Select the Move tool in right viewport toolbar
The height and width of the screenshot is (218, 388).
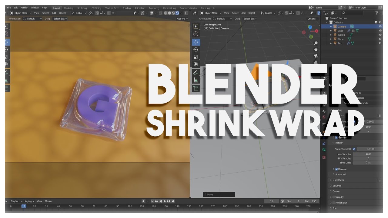[x=196, y=42]
